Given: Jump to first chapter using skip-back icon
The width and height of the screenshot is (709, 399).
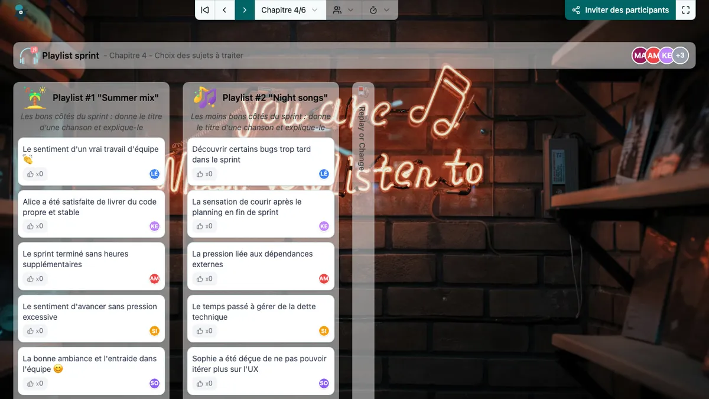Looking at the screenshot, I should click(x=205, y=10).
